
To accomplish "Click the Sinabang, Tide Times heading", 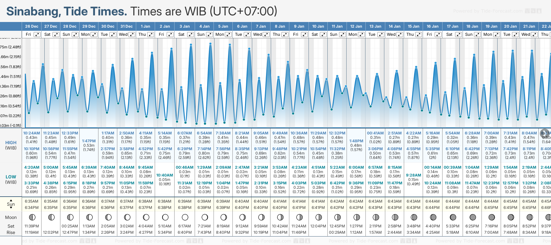I will pos(67,11).
